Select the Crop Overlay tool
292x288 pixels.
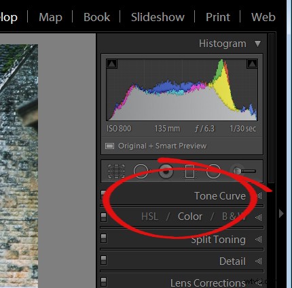[x=116, y=171]
